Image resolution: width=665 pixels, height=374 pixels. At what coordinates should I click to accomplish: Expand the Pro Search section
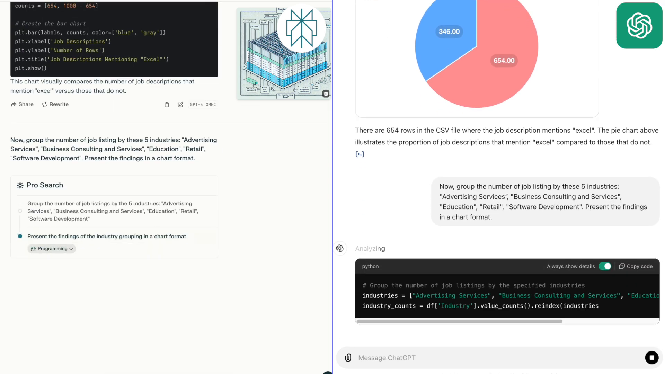[x=44, y=185]
